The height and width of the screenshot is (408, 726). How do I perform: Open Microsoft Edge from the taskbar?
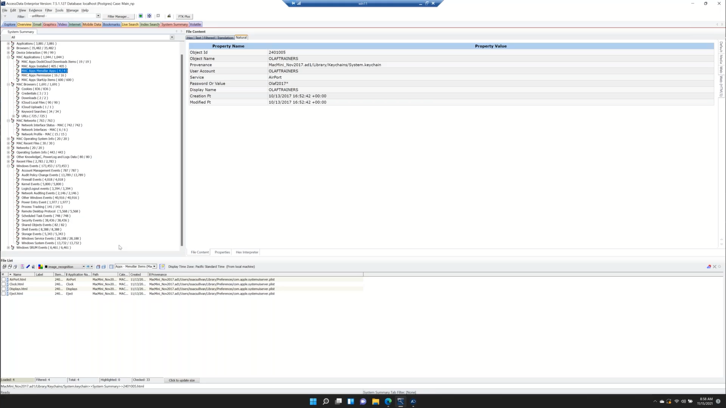point(388,402)
